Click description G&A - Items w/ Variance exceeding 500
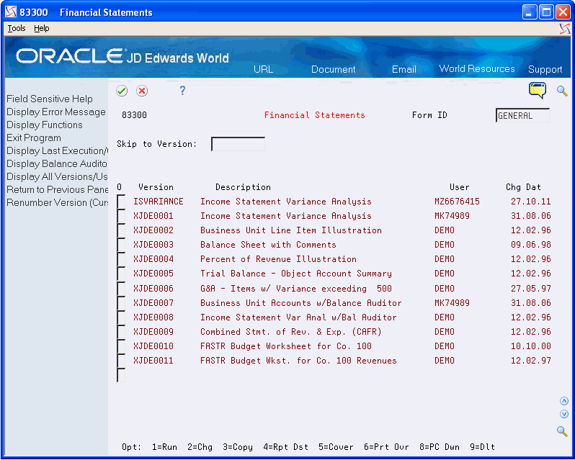The width and height of the screenshot is (575, 460). coord(296,289)
